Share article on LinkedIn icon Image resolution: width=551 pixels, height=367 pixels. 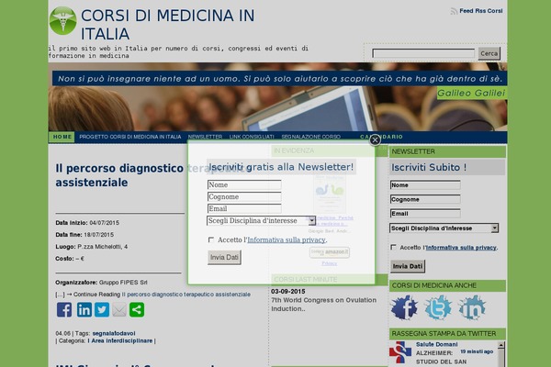84,310
